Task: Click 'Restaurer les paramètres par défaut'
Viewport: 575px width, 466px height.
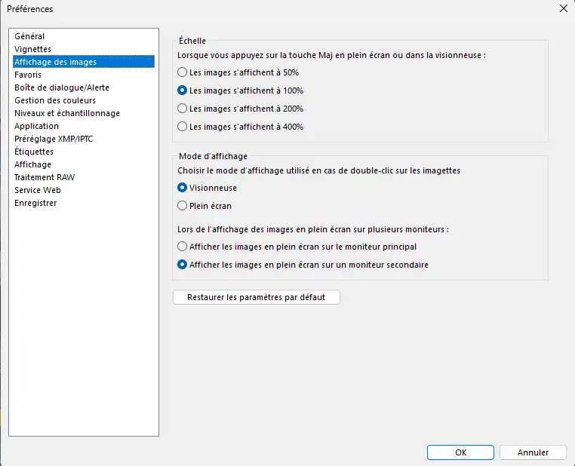Action: point(257,297)
